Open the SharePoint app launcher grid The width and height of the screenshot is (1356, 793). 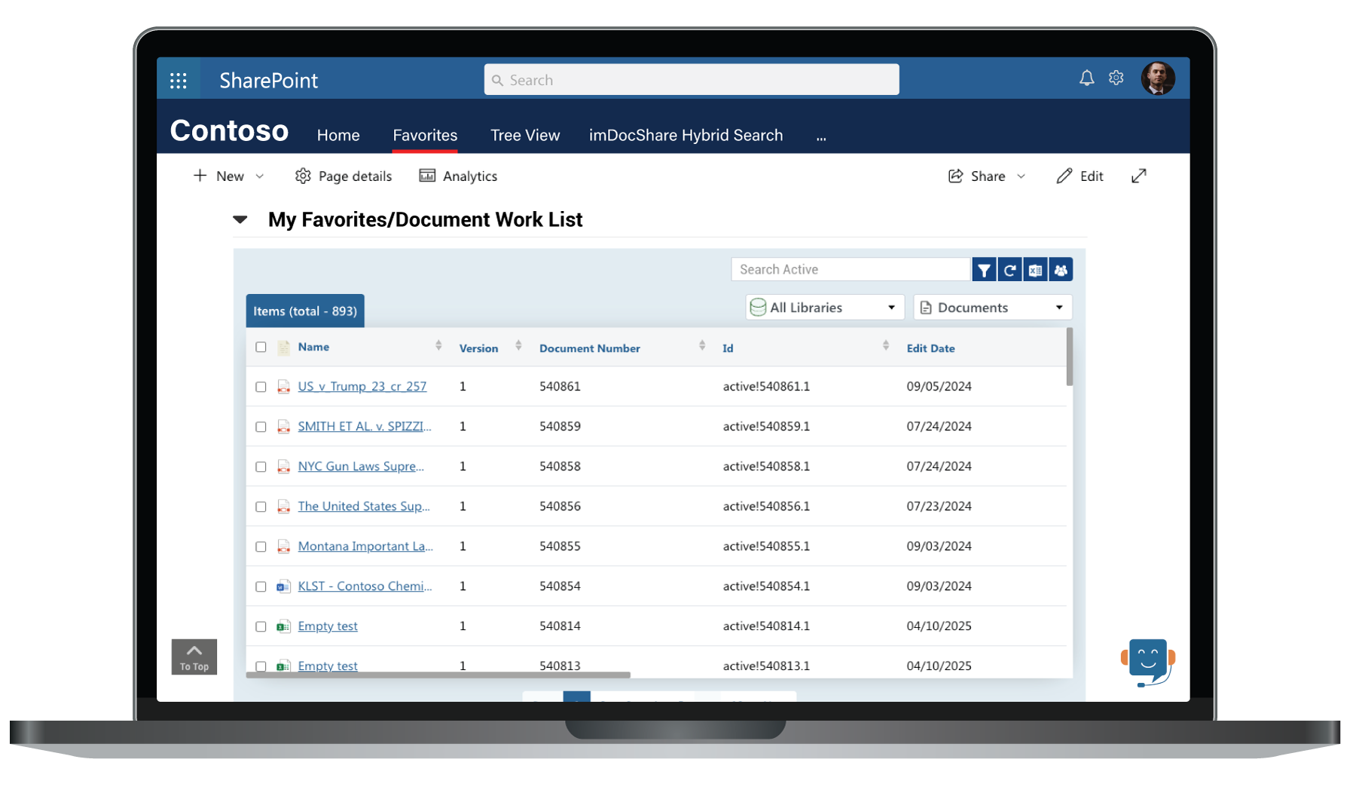179,80
